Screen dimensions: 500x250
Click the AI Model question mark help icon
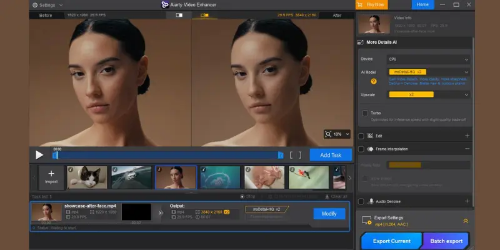[x=374, y=81]
